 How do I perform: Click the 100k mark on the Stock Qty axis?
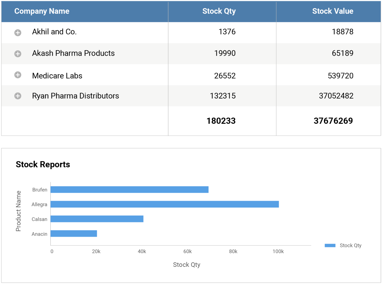279,251
